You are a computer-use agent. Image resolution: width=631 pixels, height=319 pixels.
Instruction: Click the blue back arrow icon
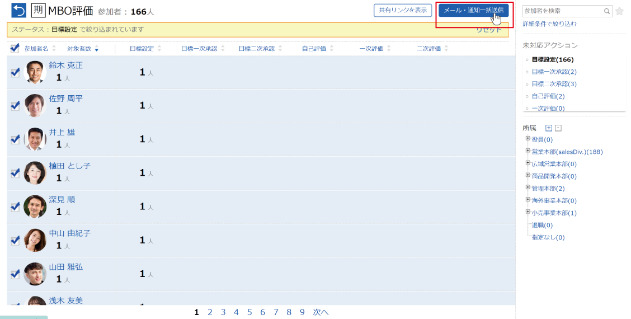point(18,11)
